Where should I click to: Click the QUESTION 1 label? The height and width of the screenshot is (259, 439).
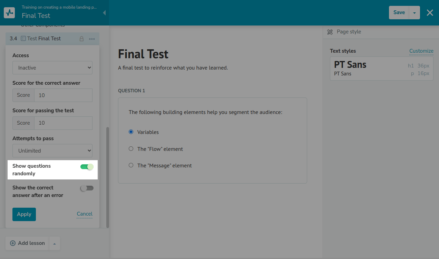131,91
